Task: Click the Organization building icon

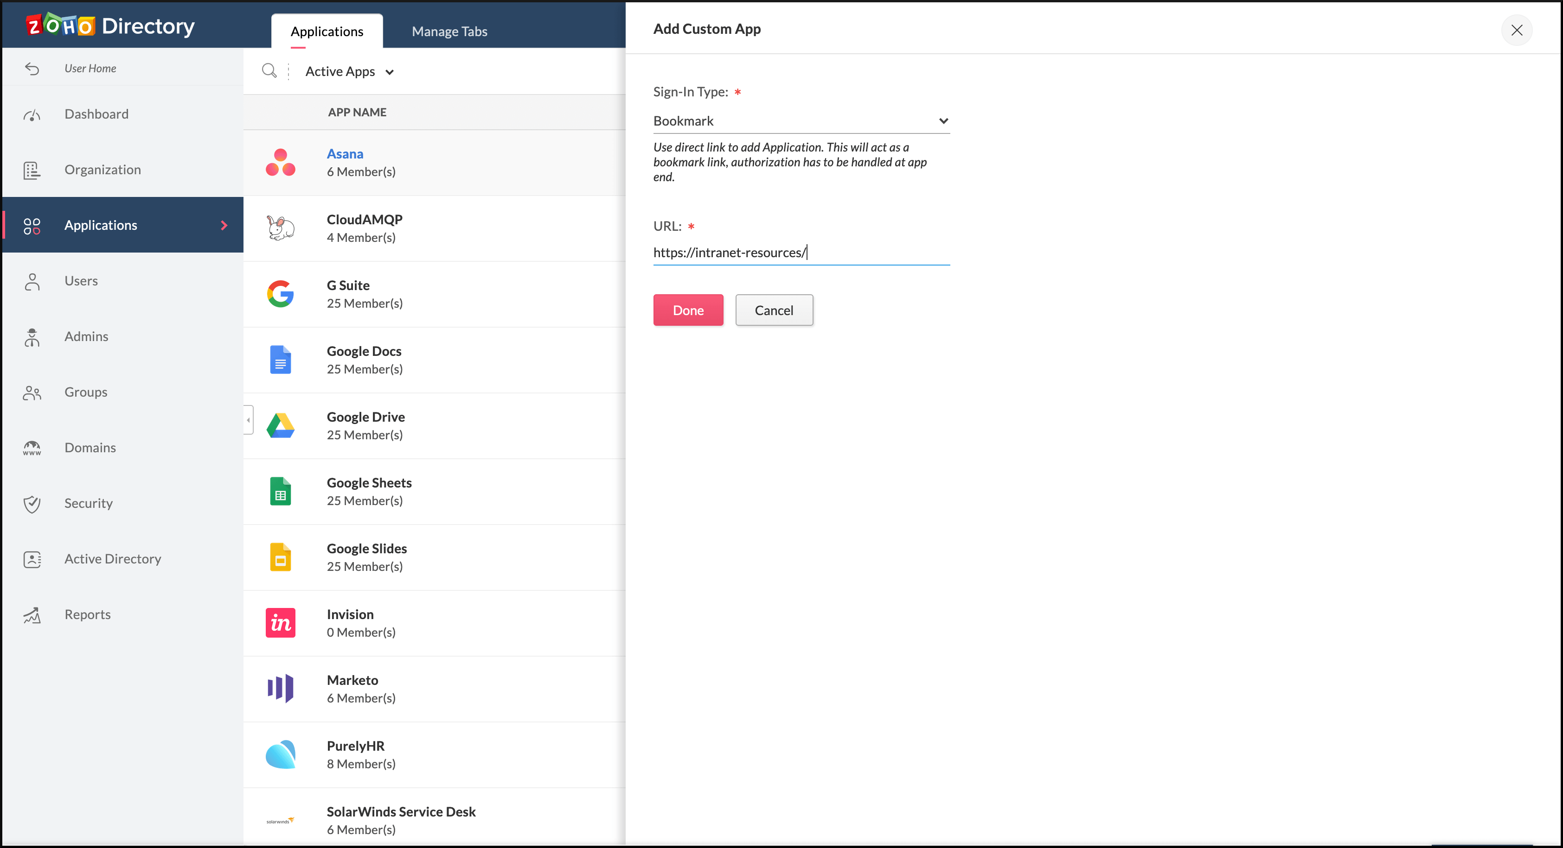Action: coord(32,171)
